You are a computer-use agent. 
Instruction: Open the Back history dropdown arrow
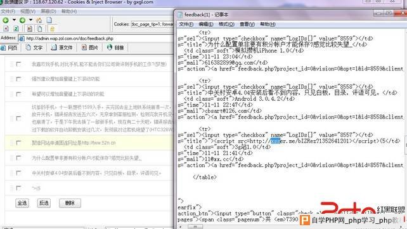(14, 20)
